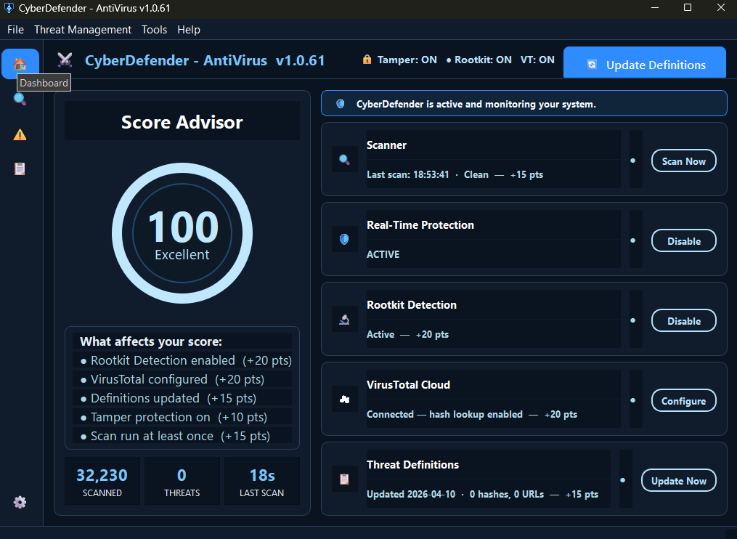Click Update Now for Threat Definitions
737x539 pixels.
click(x=679, y=481)
